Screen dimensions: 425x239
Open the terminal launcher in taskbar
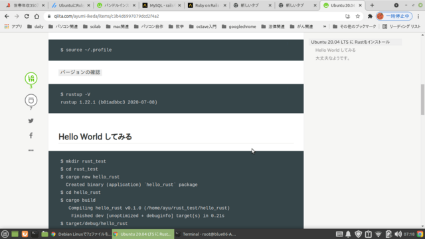[35, 234]
